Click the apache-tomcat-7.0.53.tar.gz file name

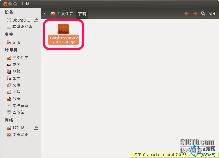[x=63, y=39]
